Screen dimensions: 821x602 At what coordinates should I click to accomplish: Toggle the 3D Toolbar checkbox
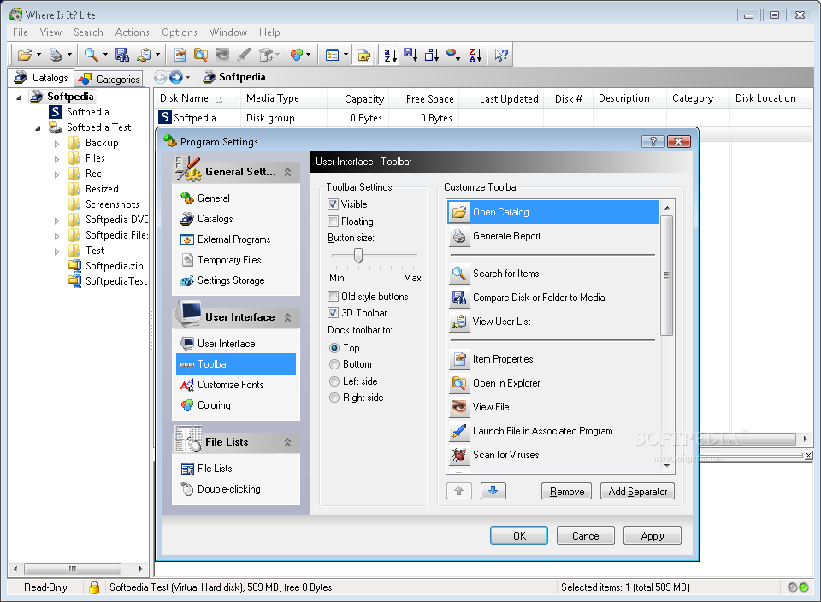coord(333,313)
